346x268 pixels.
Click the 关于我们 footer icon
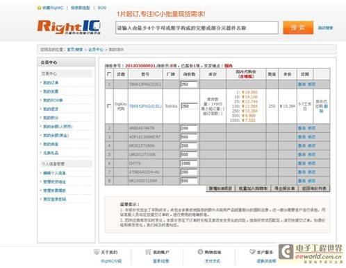(97, 252)
